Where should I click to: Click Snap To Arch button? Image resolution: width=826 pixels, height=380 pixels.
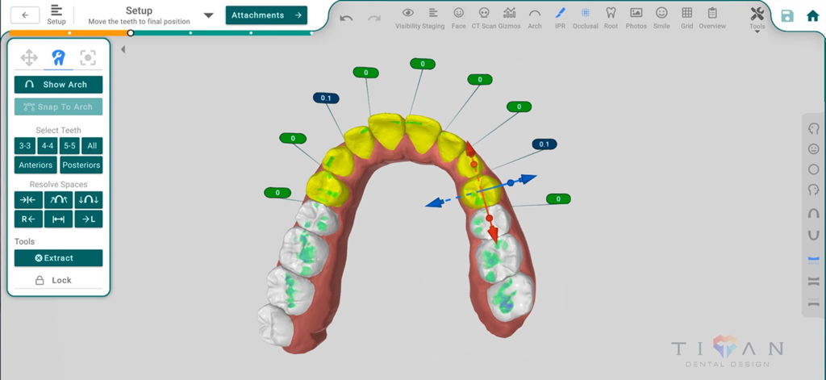58,107
